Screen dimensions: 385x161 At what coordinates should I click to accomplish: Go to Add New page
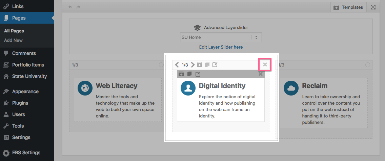coord(13,41)
